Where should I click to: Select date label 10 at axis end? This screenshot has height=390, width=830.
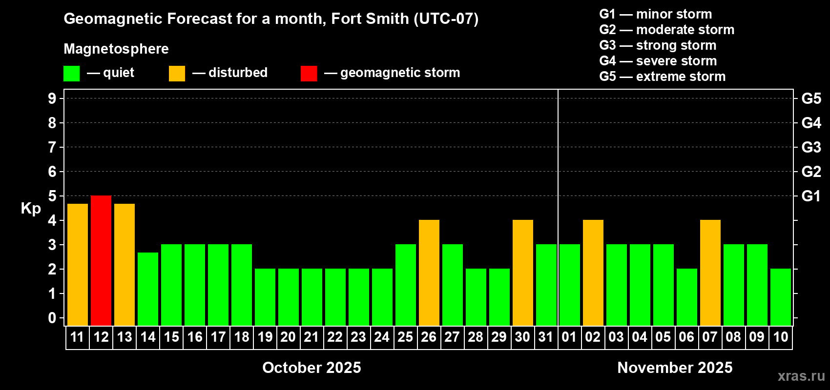click(x=780, y=337)
